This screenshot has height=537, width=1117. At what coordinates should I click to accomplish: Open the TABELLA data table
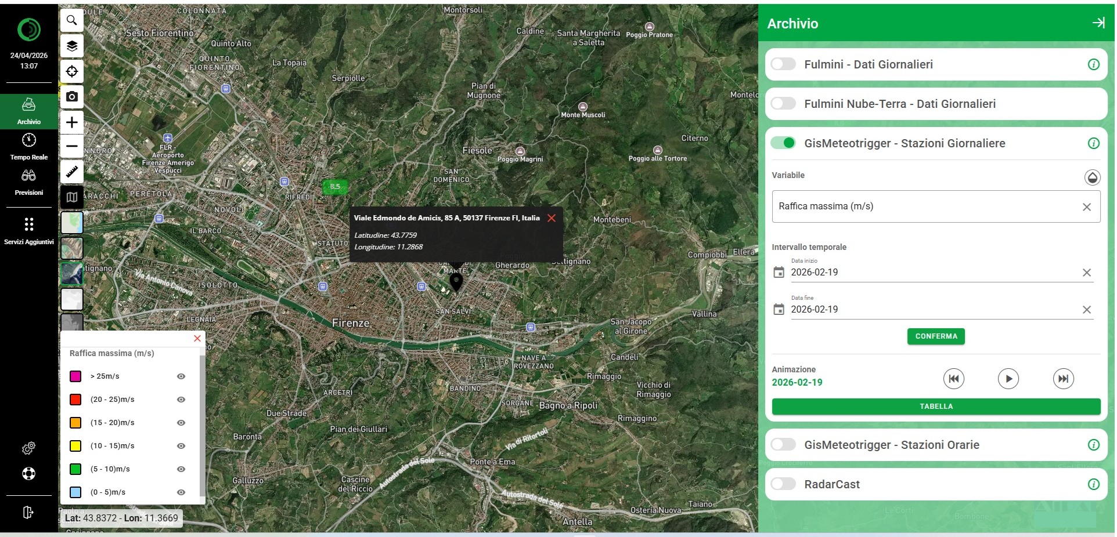(935, 407)
